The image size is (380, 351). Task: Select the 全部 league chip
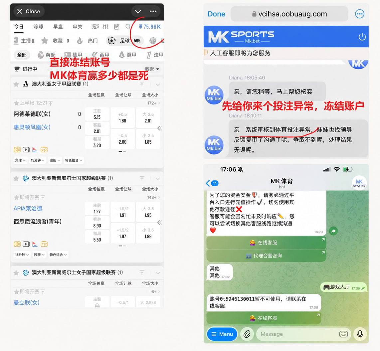[x=22, y=55]
